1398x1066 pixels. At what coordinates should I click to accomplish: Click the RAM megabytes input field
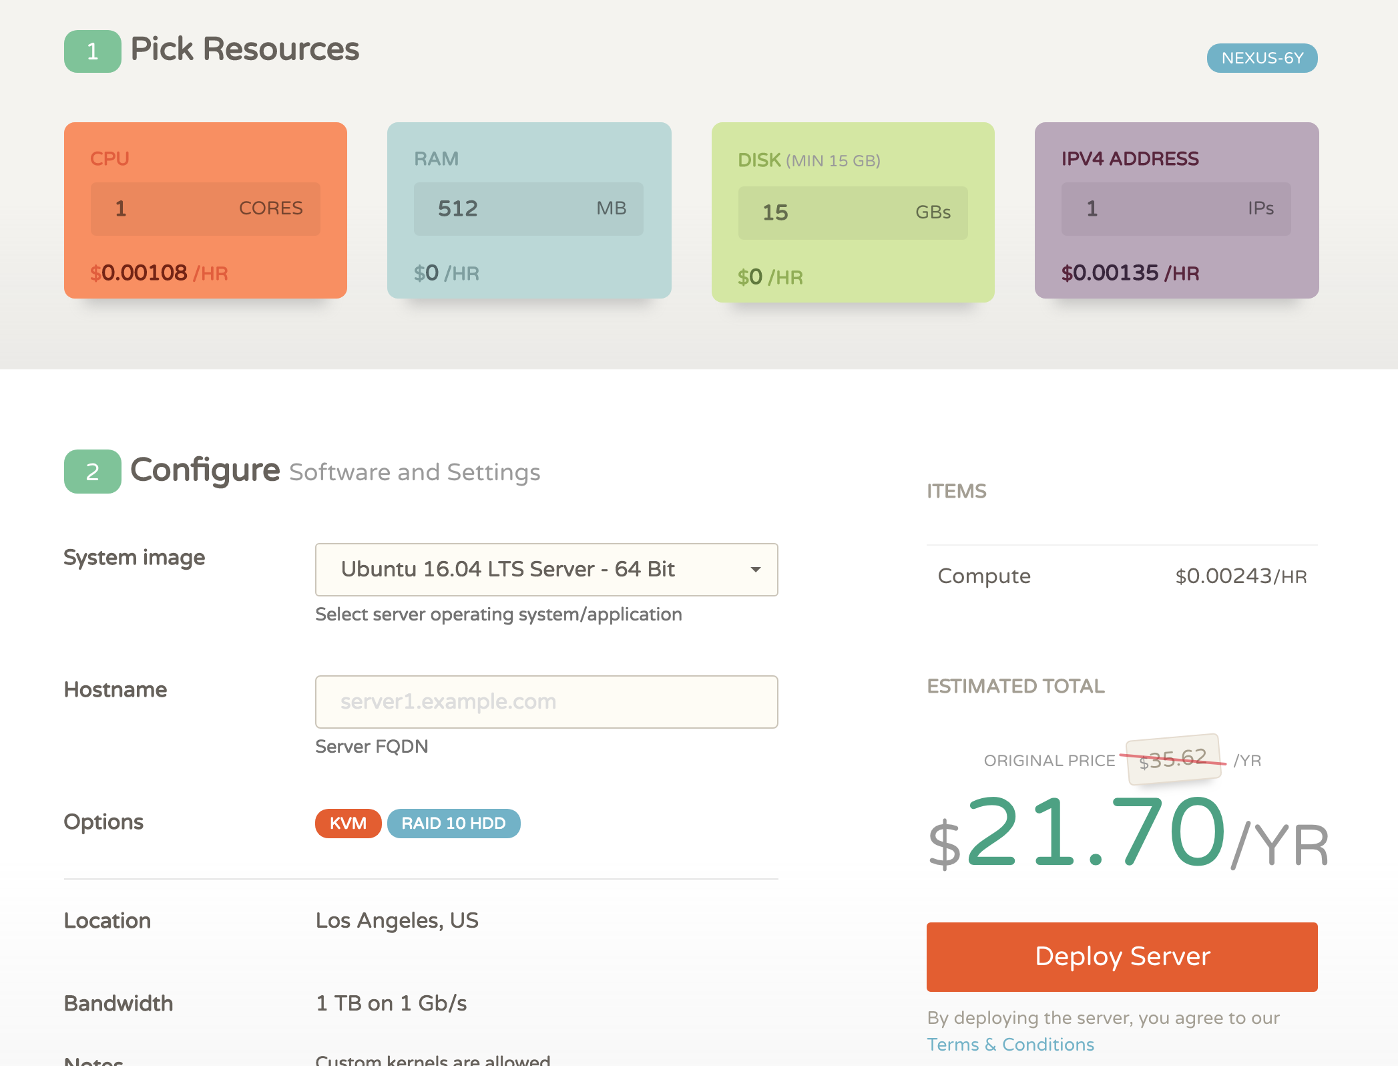[528, 208]
